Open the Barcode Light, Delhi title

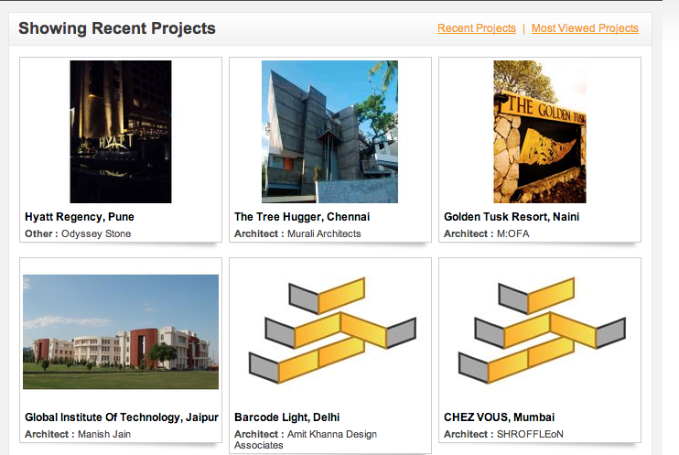point(286,417)
